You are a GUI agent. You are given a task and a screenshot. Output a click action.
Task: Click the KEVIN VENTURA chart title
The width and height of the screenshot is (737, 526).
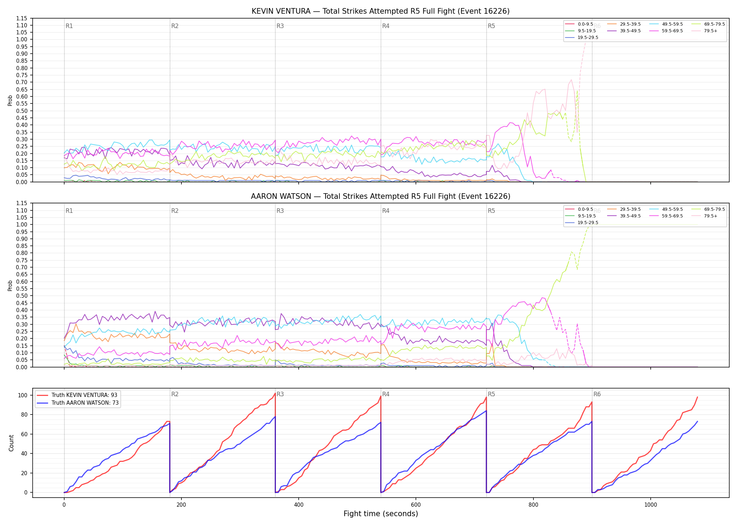click(380, 11)
